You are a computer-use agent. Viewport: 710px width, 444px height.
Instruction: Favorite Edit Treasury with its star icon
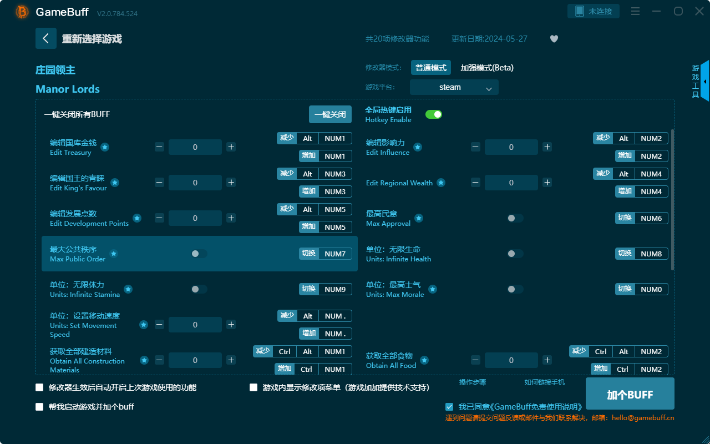click(x=105, y=147)
